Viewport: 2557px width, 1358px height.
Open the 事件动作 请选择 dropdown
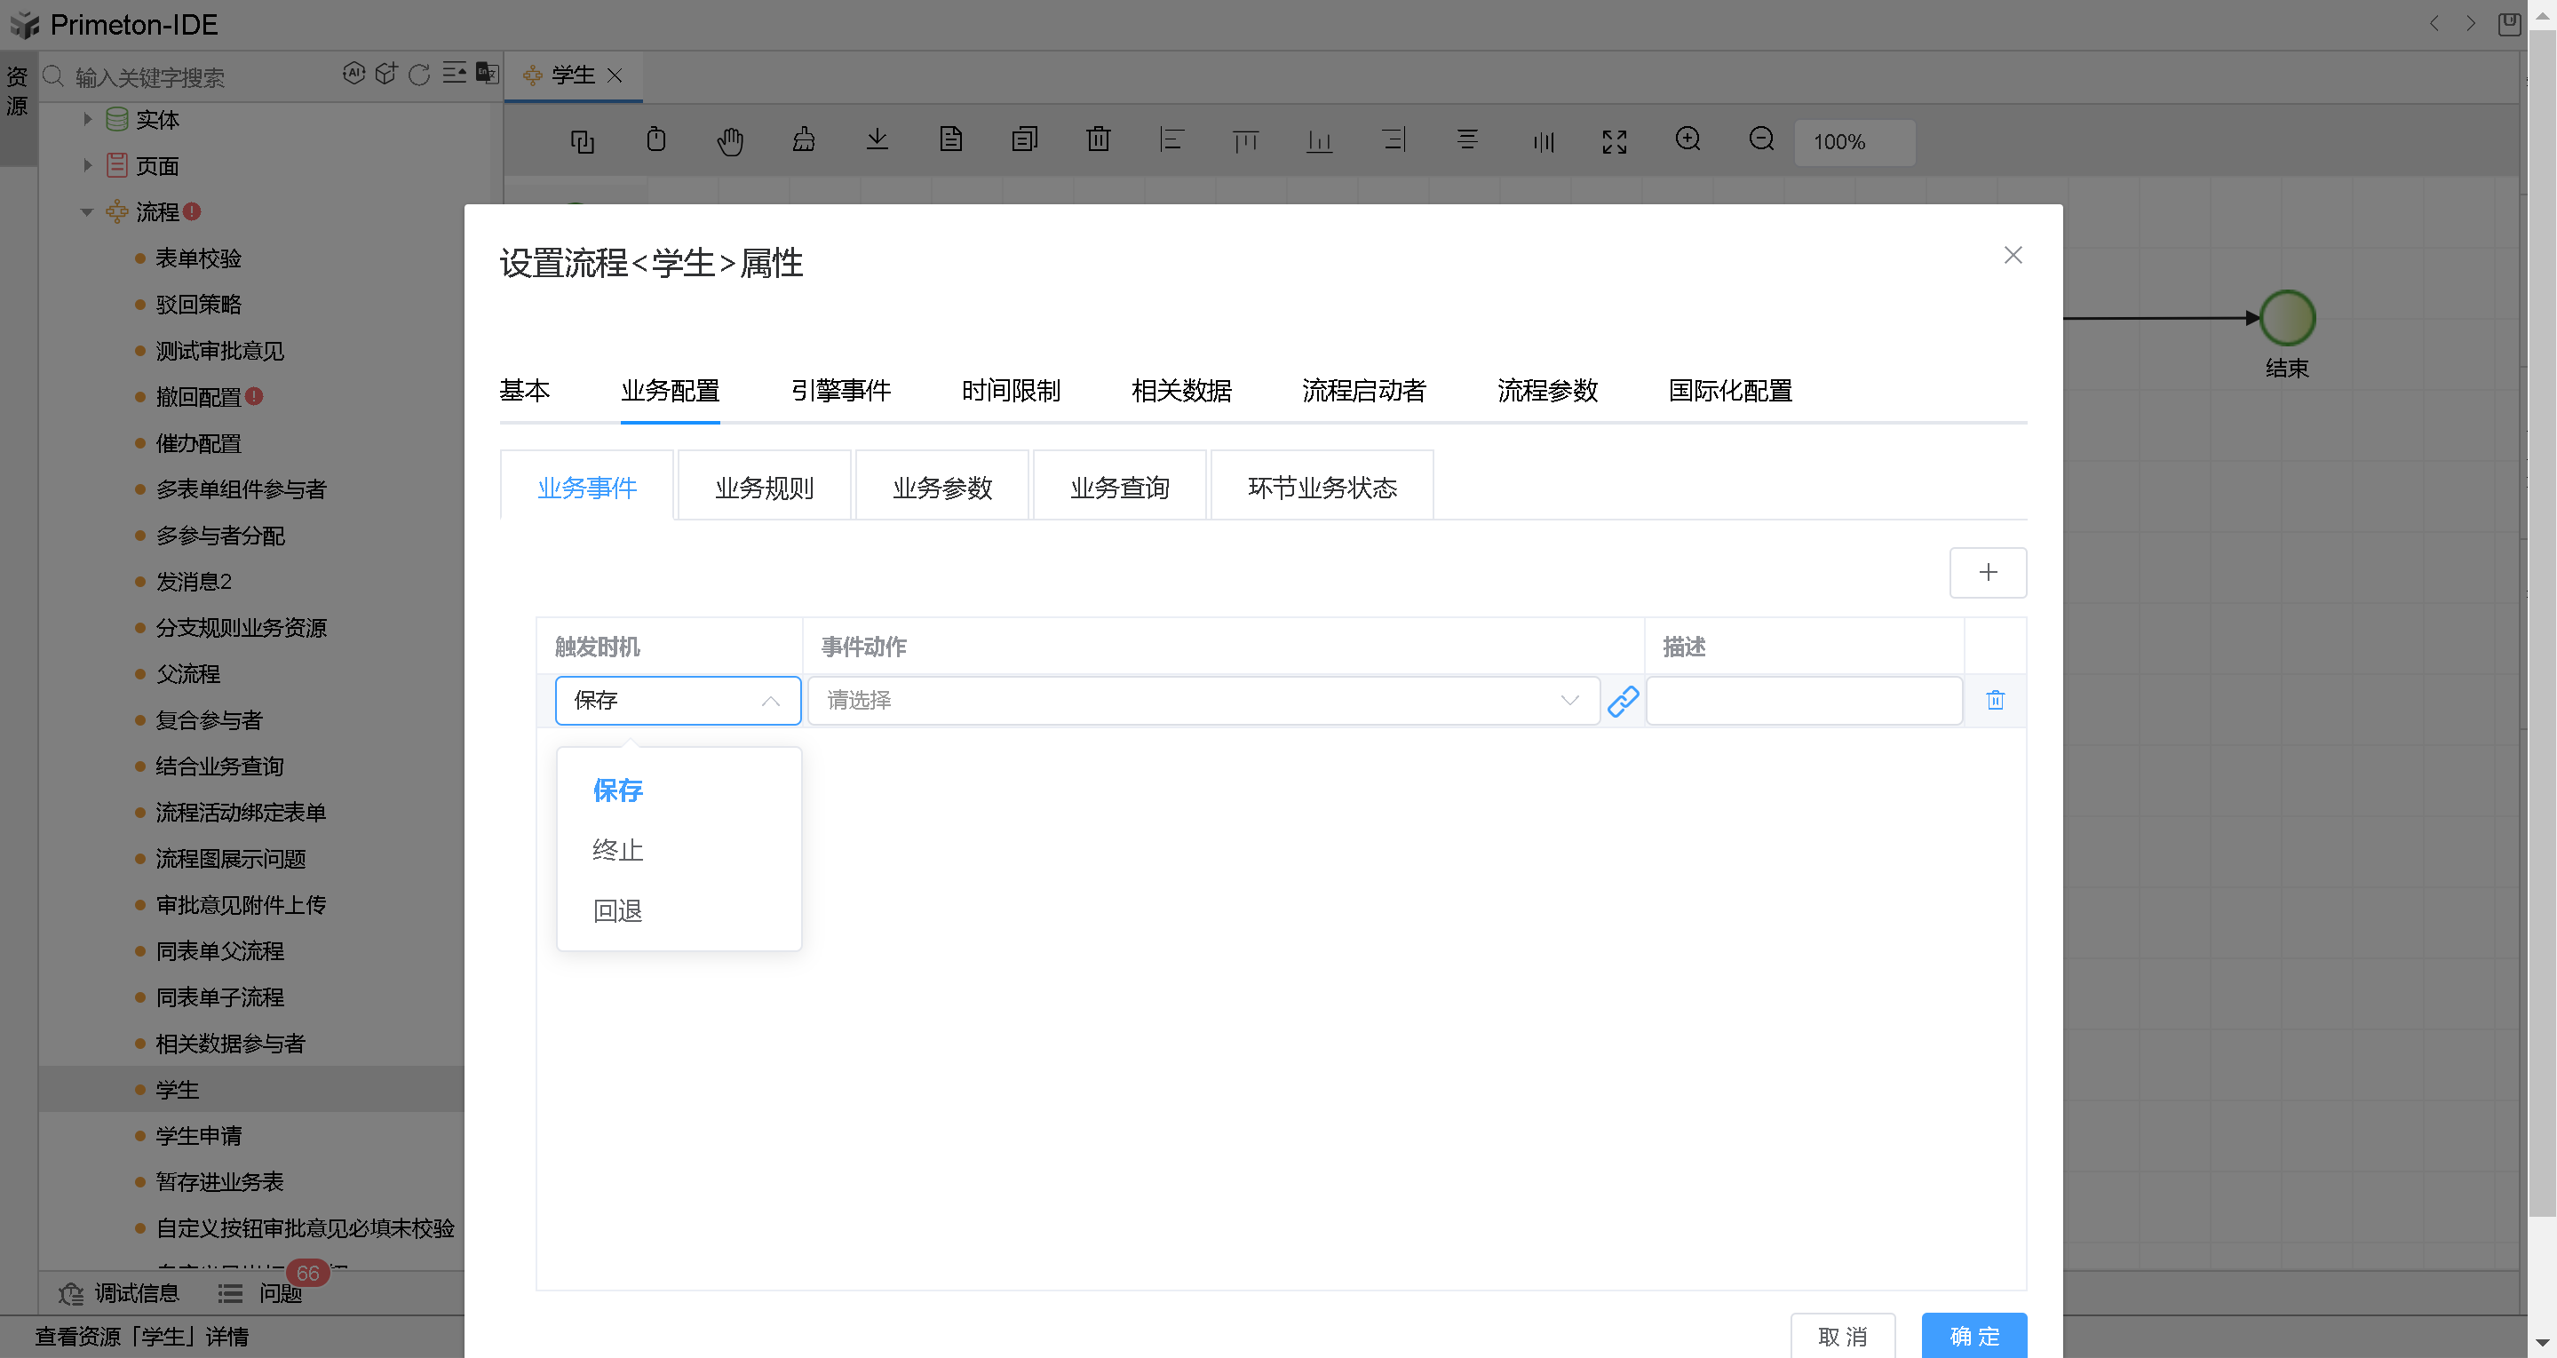tap(1202, 701)
